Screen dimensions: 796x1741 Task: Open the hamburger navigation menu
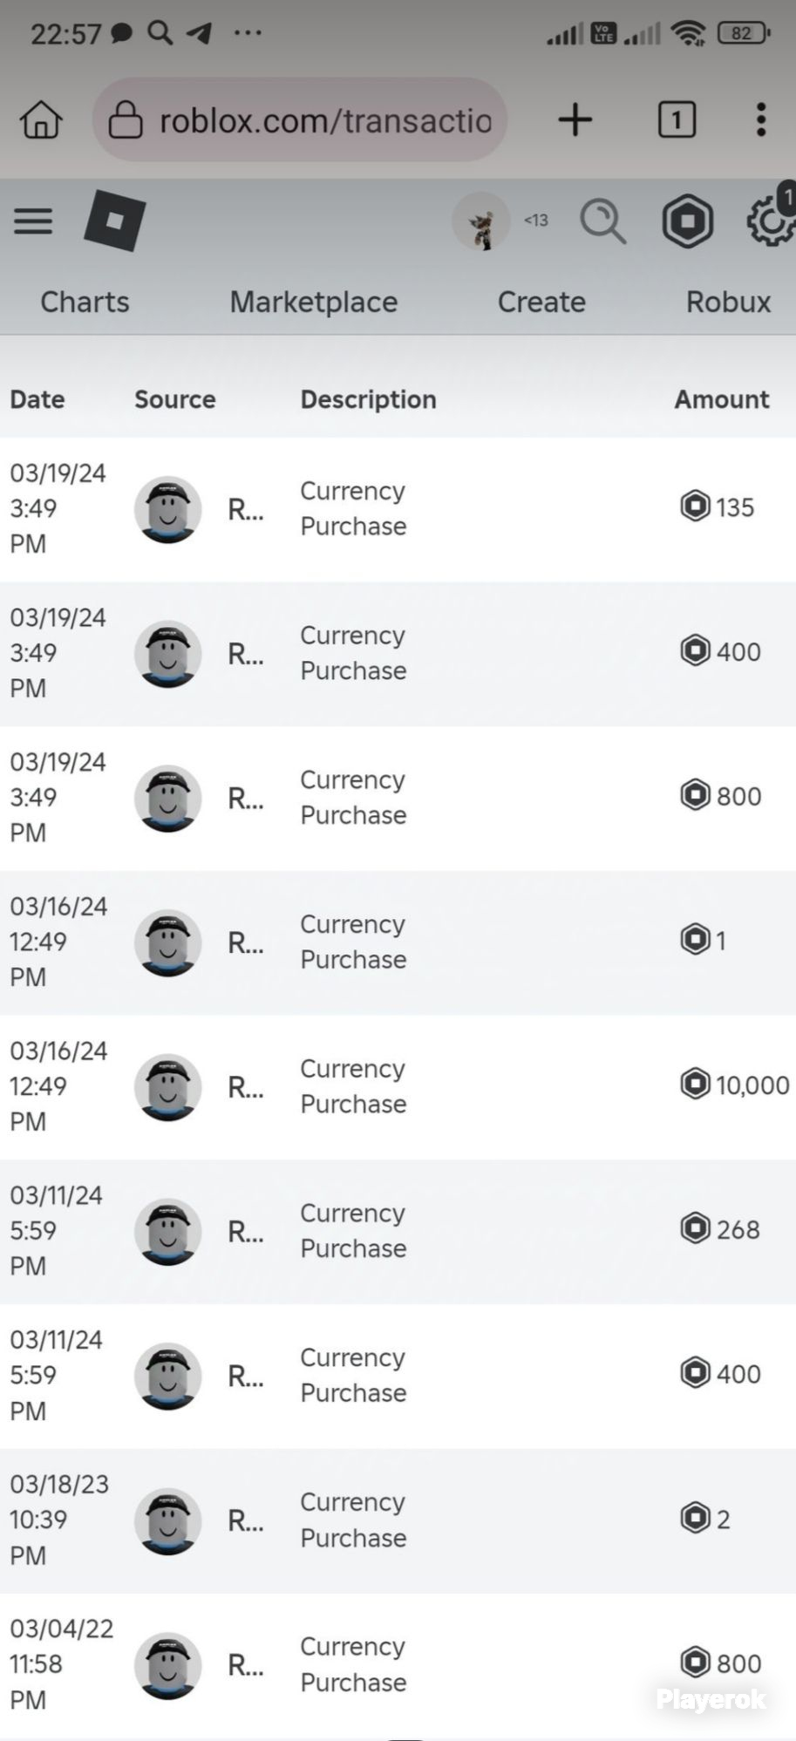33,221
